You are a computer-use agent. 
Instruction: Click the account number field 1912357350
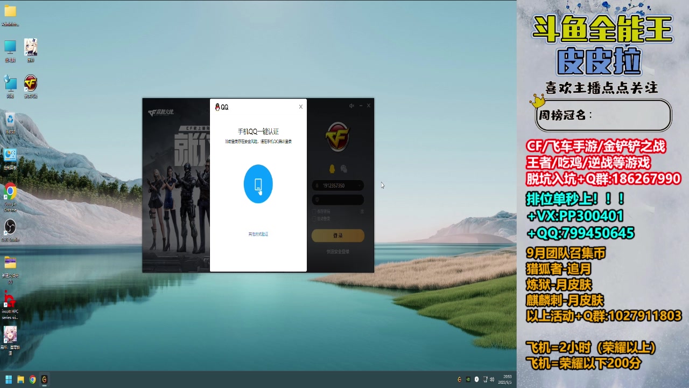338,185
